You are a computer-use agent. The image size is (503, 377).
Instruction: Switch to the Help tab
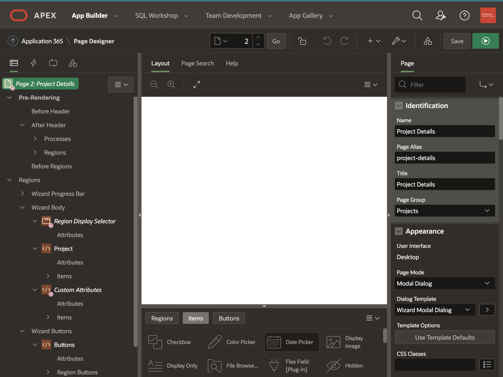(x=232, y=63)
